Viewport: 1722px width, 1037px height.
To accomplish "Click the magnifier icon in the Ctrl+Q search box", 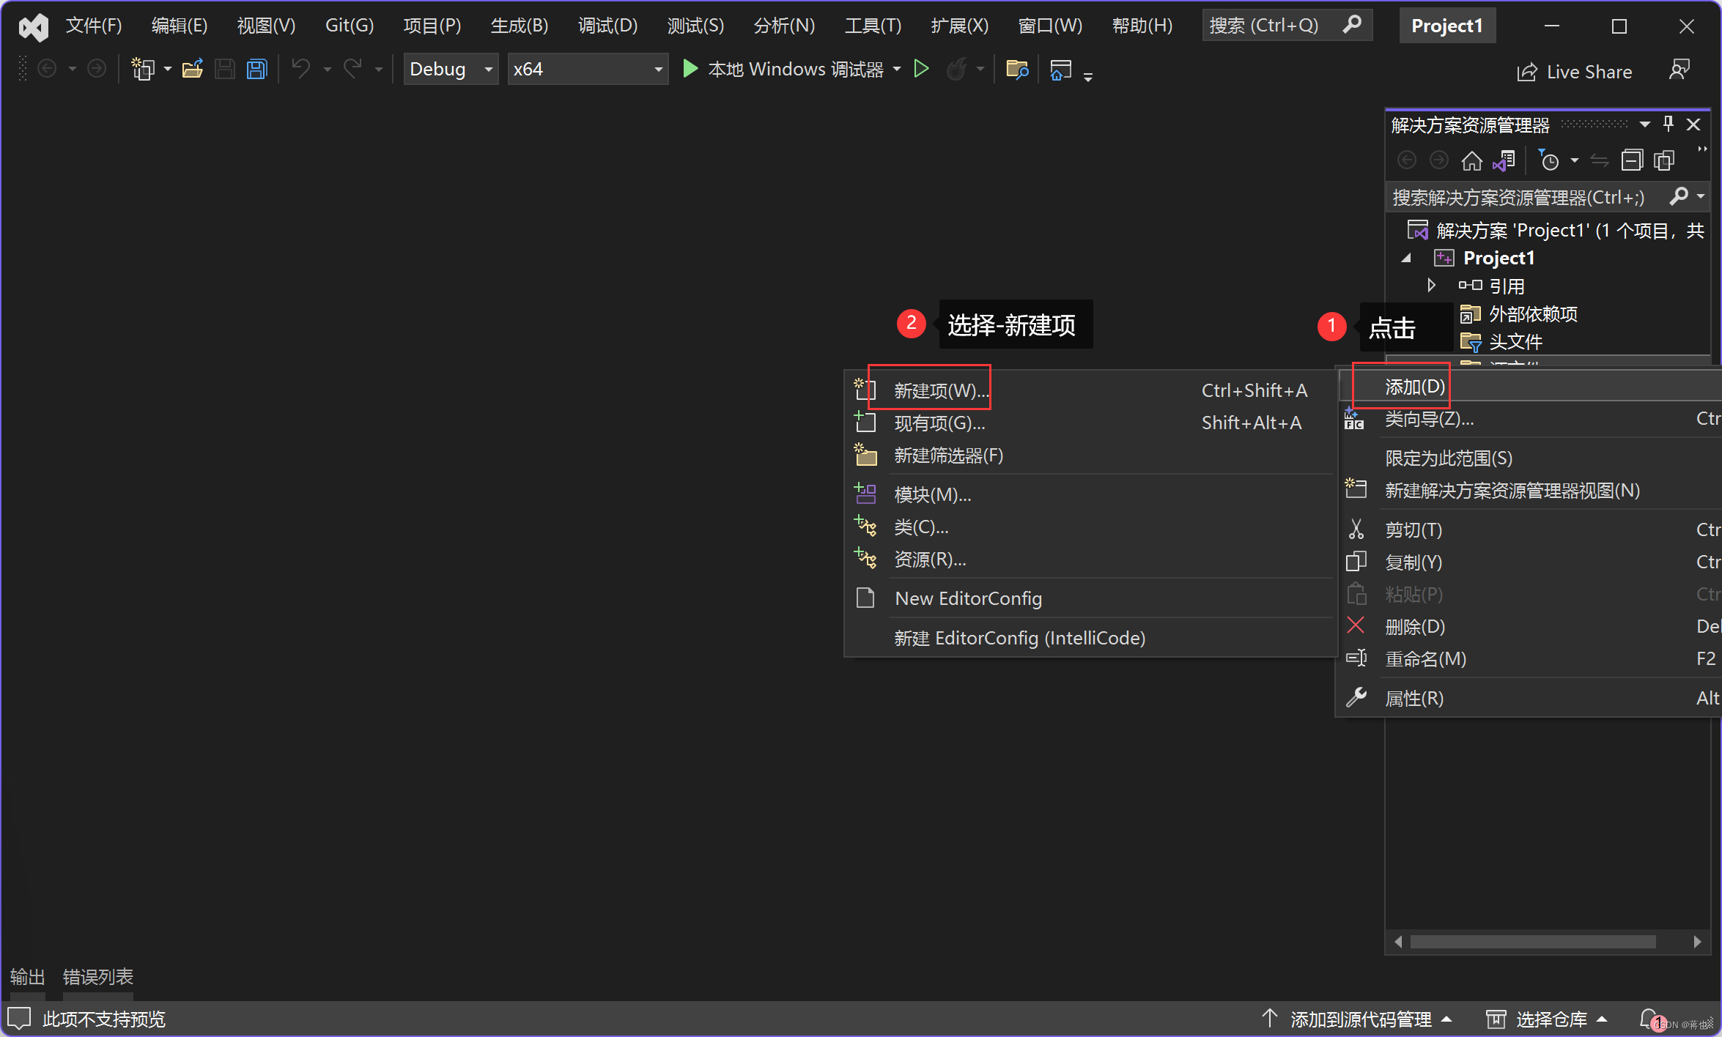I will [1352, 25].
